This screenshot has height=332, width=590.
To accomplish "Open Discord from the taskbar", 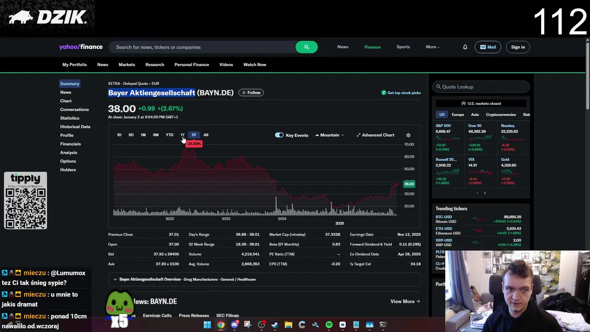I will click(x=234, y=325).
